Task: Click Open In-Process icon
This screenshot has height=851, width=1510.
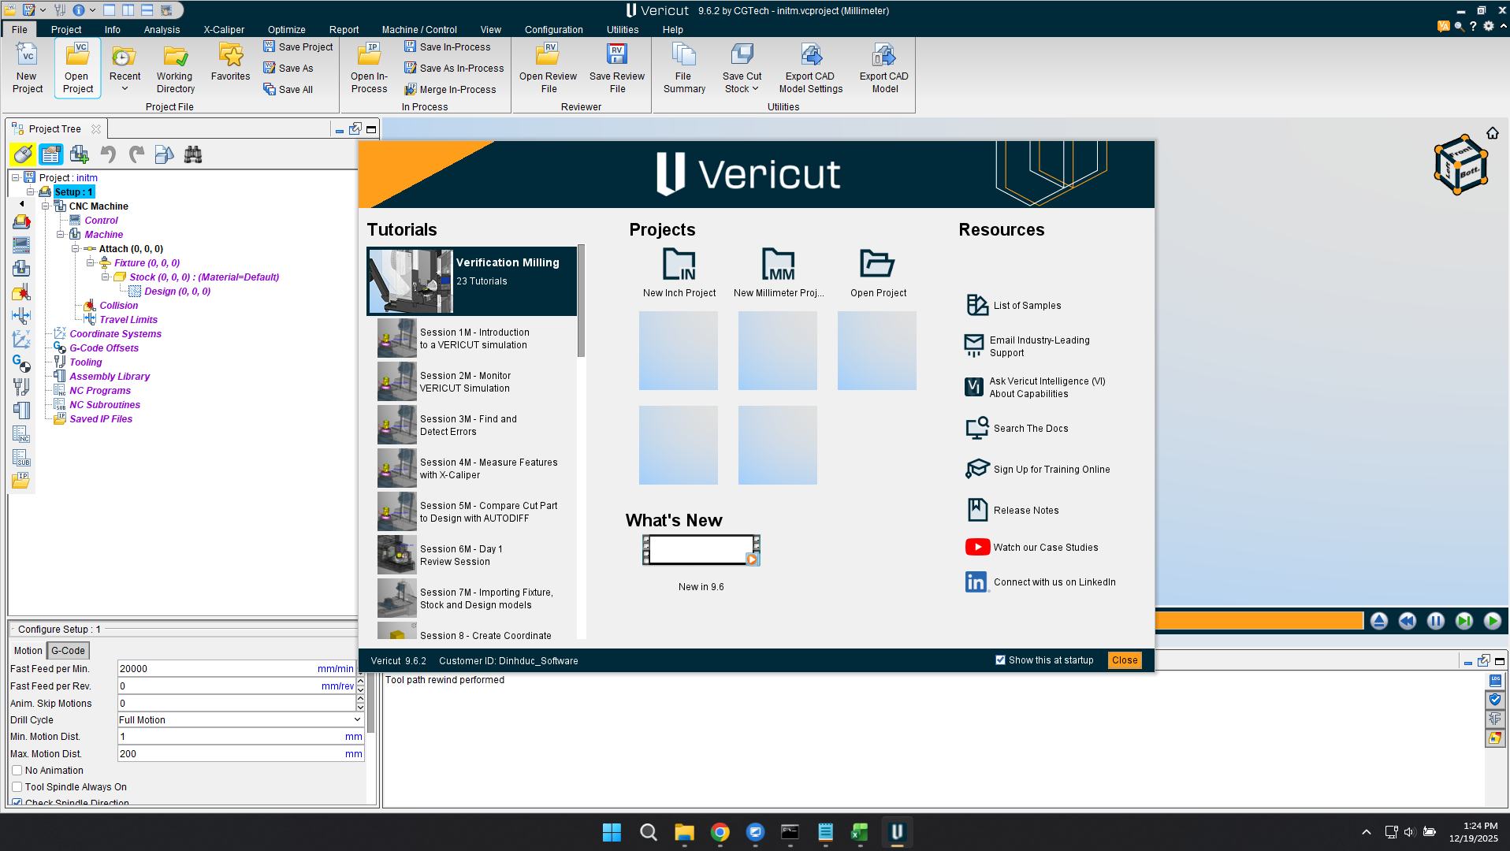Action: pyautogui.click(x=369, y=67)
